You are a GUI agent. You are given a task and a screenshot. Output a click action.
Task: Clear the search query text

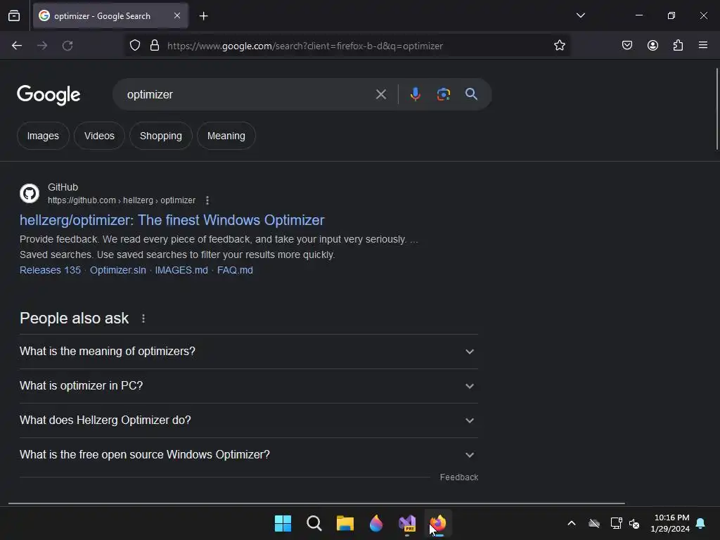point(380,95)
